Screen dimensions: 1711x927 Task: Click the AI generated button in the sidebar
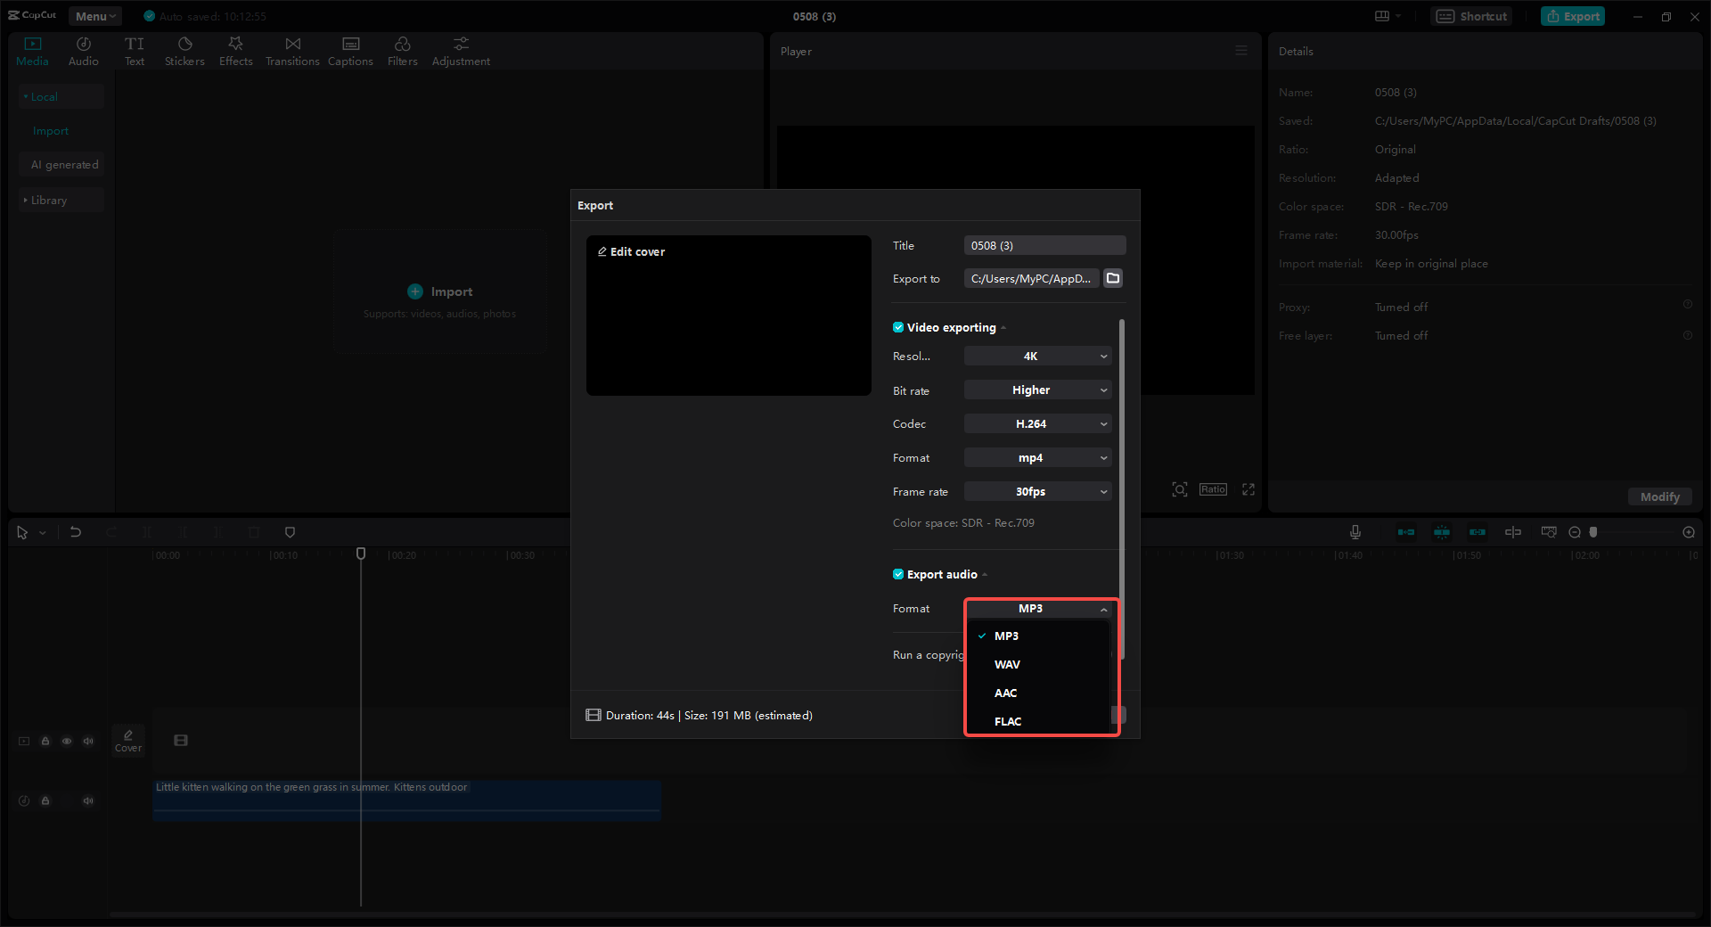point(62,164)
